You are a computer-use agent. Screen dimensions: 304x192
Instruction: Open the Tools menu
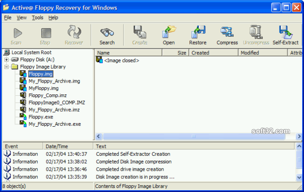[x=37, y=18]
